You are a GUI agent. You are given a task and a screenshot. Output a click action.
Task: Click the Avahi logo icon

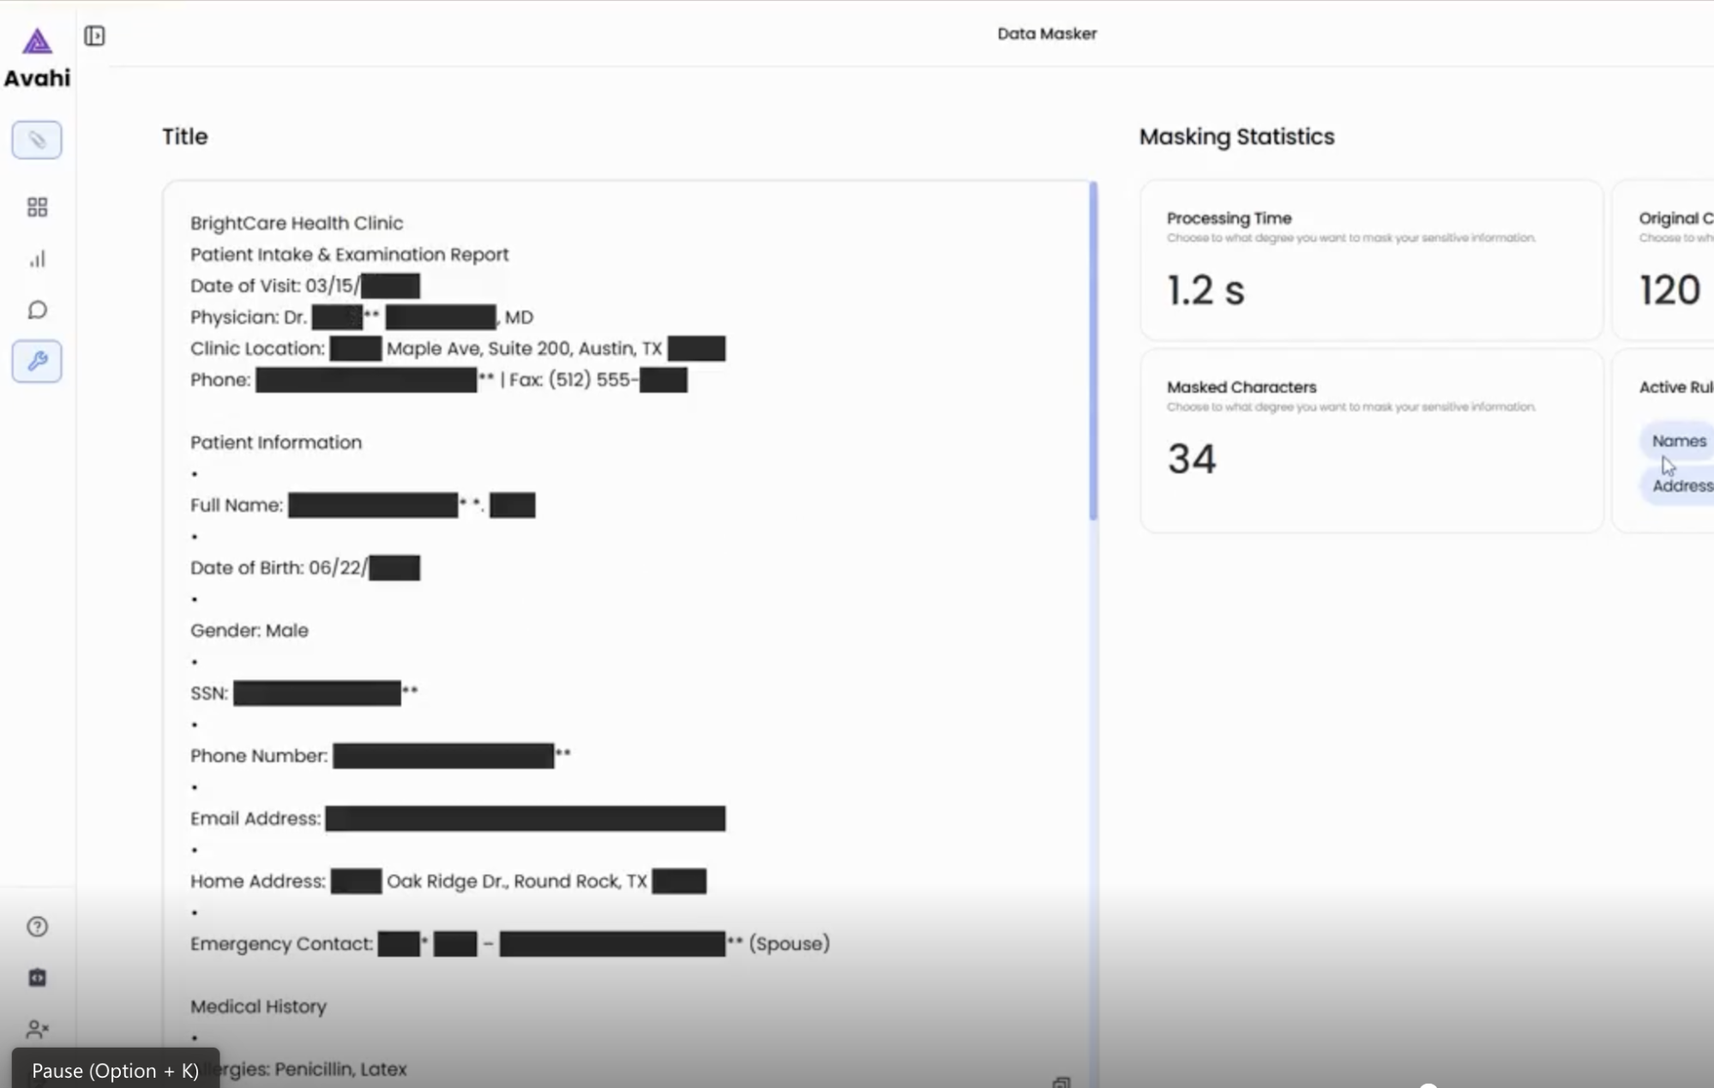tap(37, 41)
